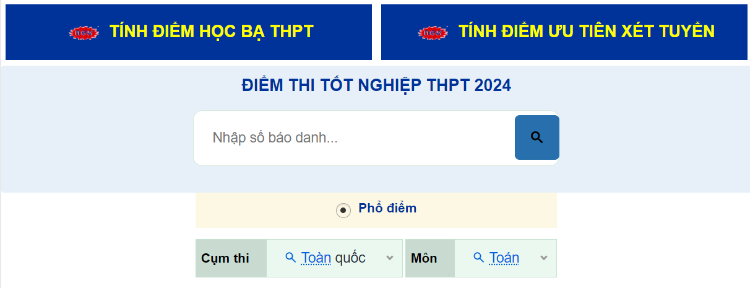This screenshot has height=288, width=750.
Task: Open Tính điểm học bạ THPT banner
Action: 212,32
